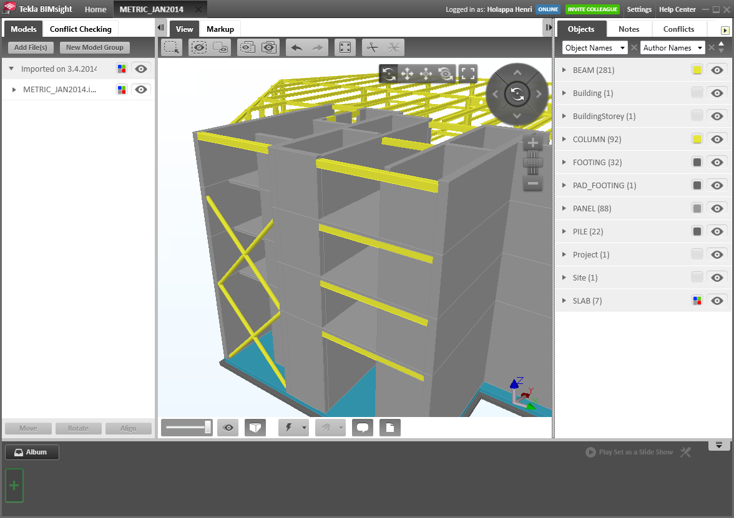Switch to the Markup tab

[x=220, y=29]
